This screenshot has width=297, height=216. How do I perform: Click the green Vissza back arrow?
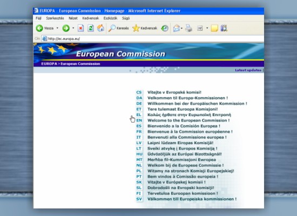(x=39, y=28)
